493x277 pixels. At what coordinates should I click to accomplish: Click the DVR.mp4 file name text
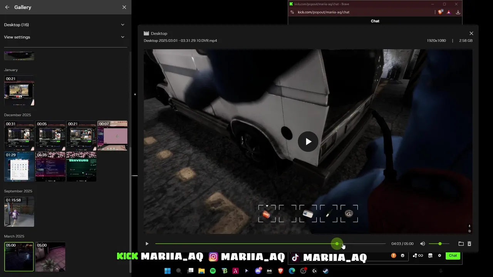pos(180,40)
